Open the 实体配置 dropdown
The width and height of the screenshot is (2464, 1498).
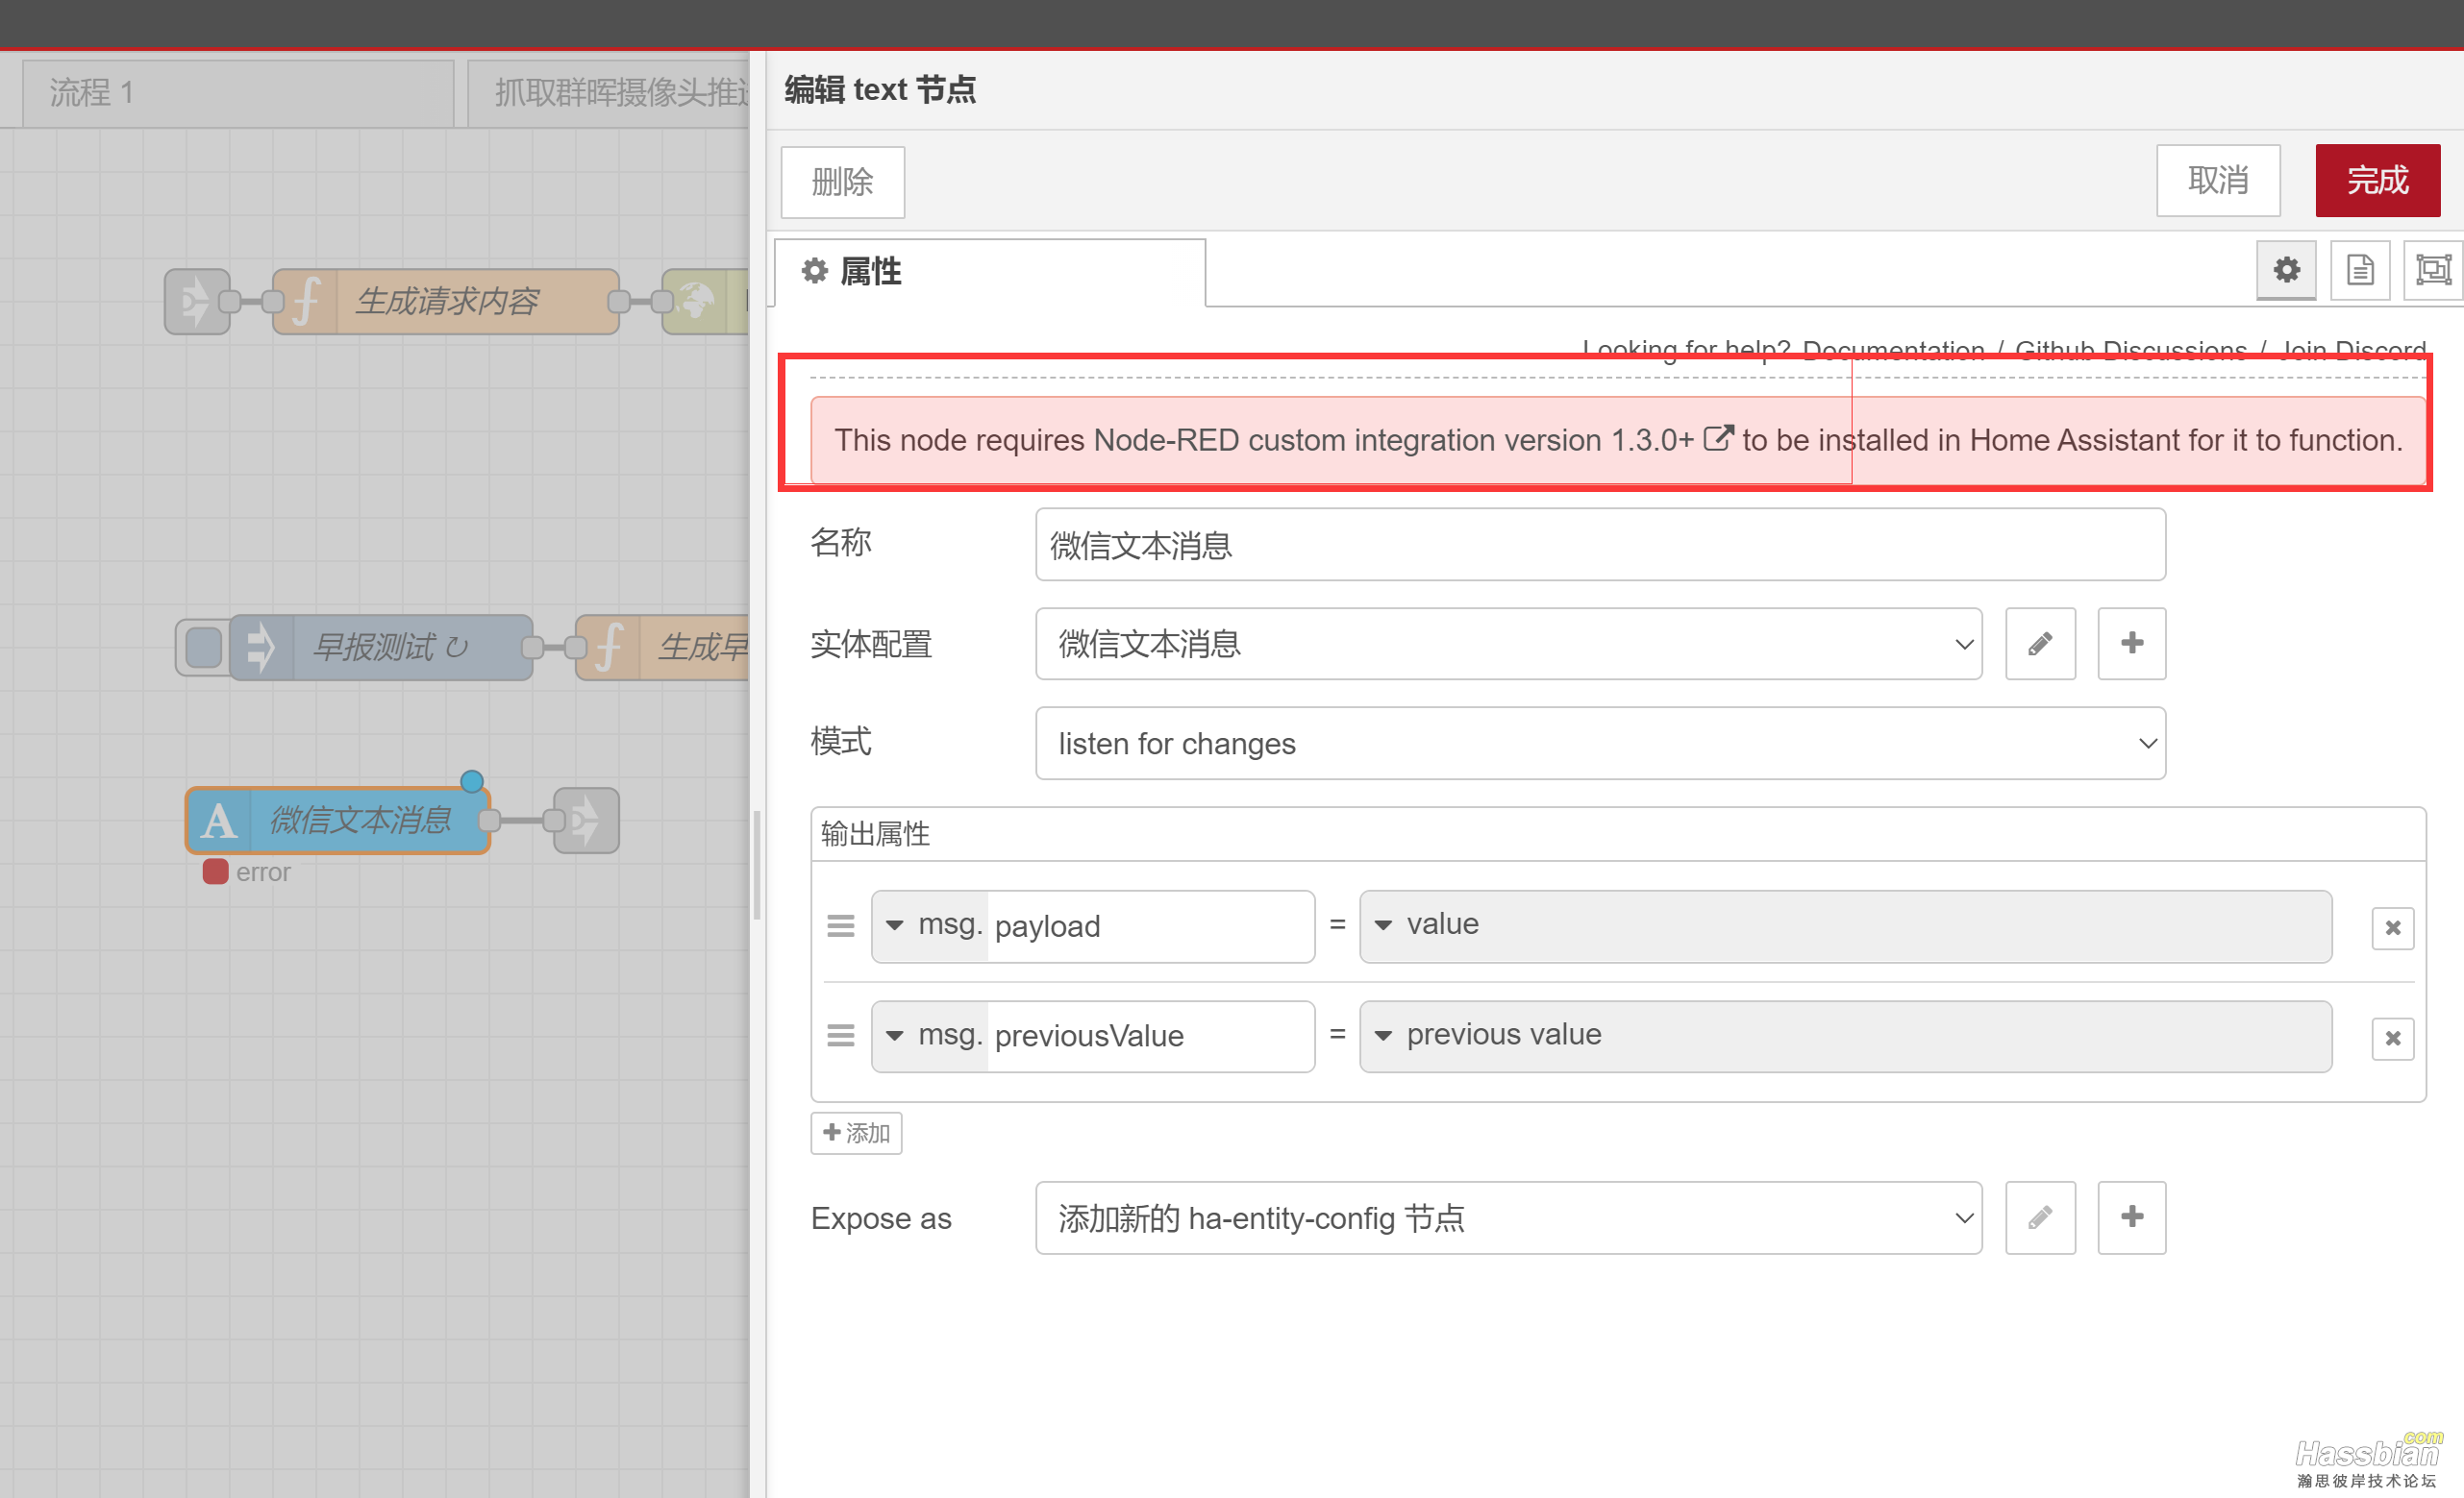click(1508, 644)
